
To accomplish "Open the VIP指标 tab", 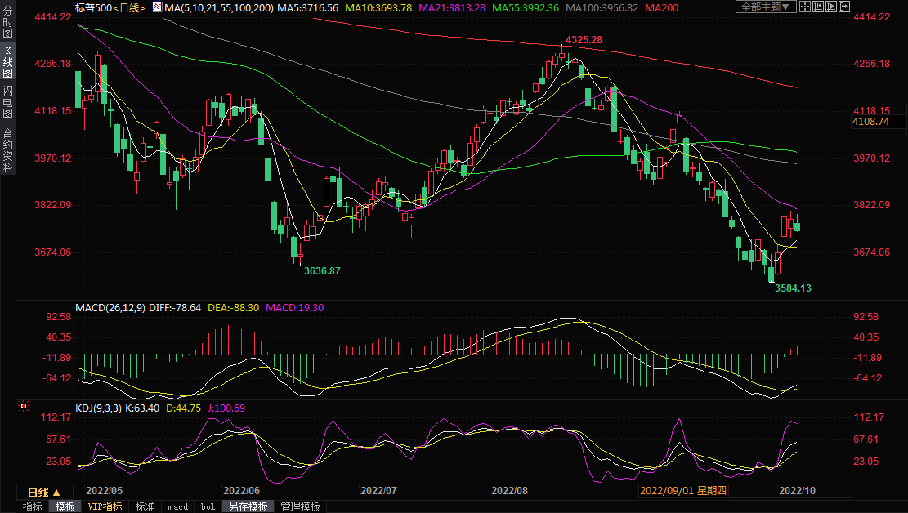I will [105, 506].
